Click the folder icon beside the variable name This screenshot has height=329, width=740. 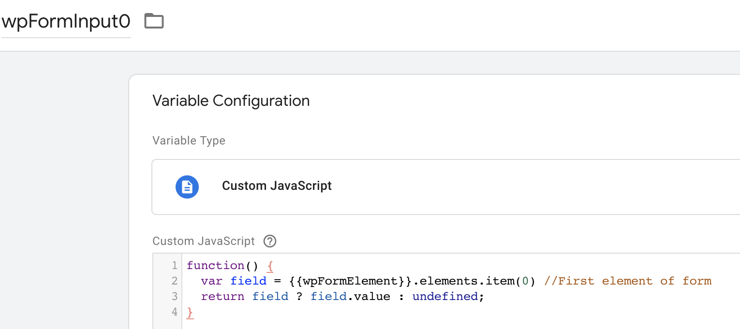pos(154,21)
